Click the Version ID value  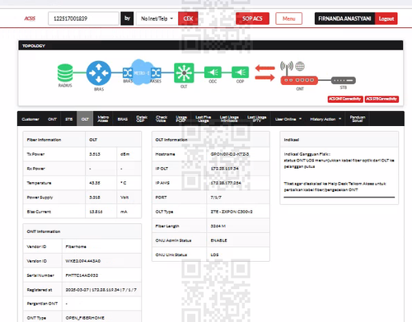coord(83,261)
